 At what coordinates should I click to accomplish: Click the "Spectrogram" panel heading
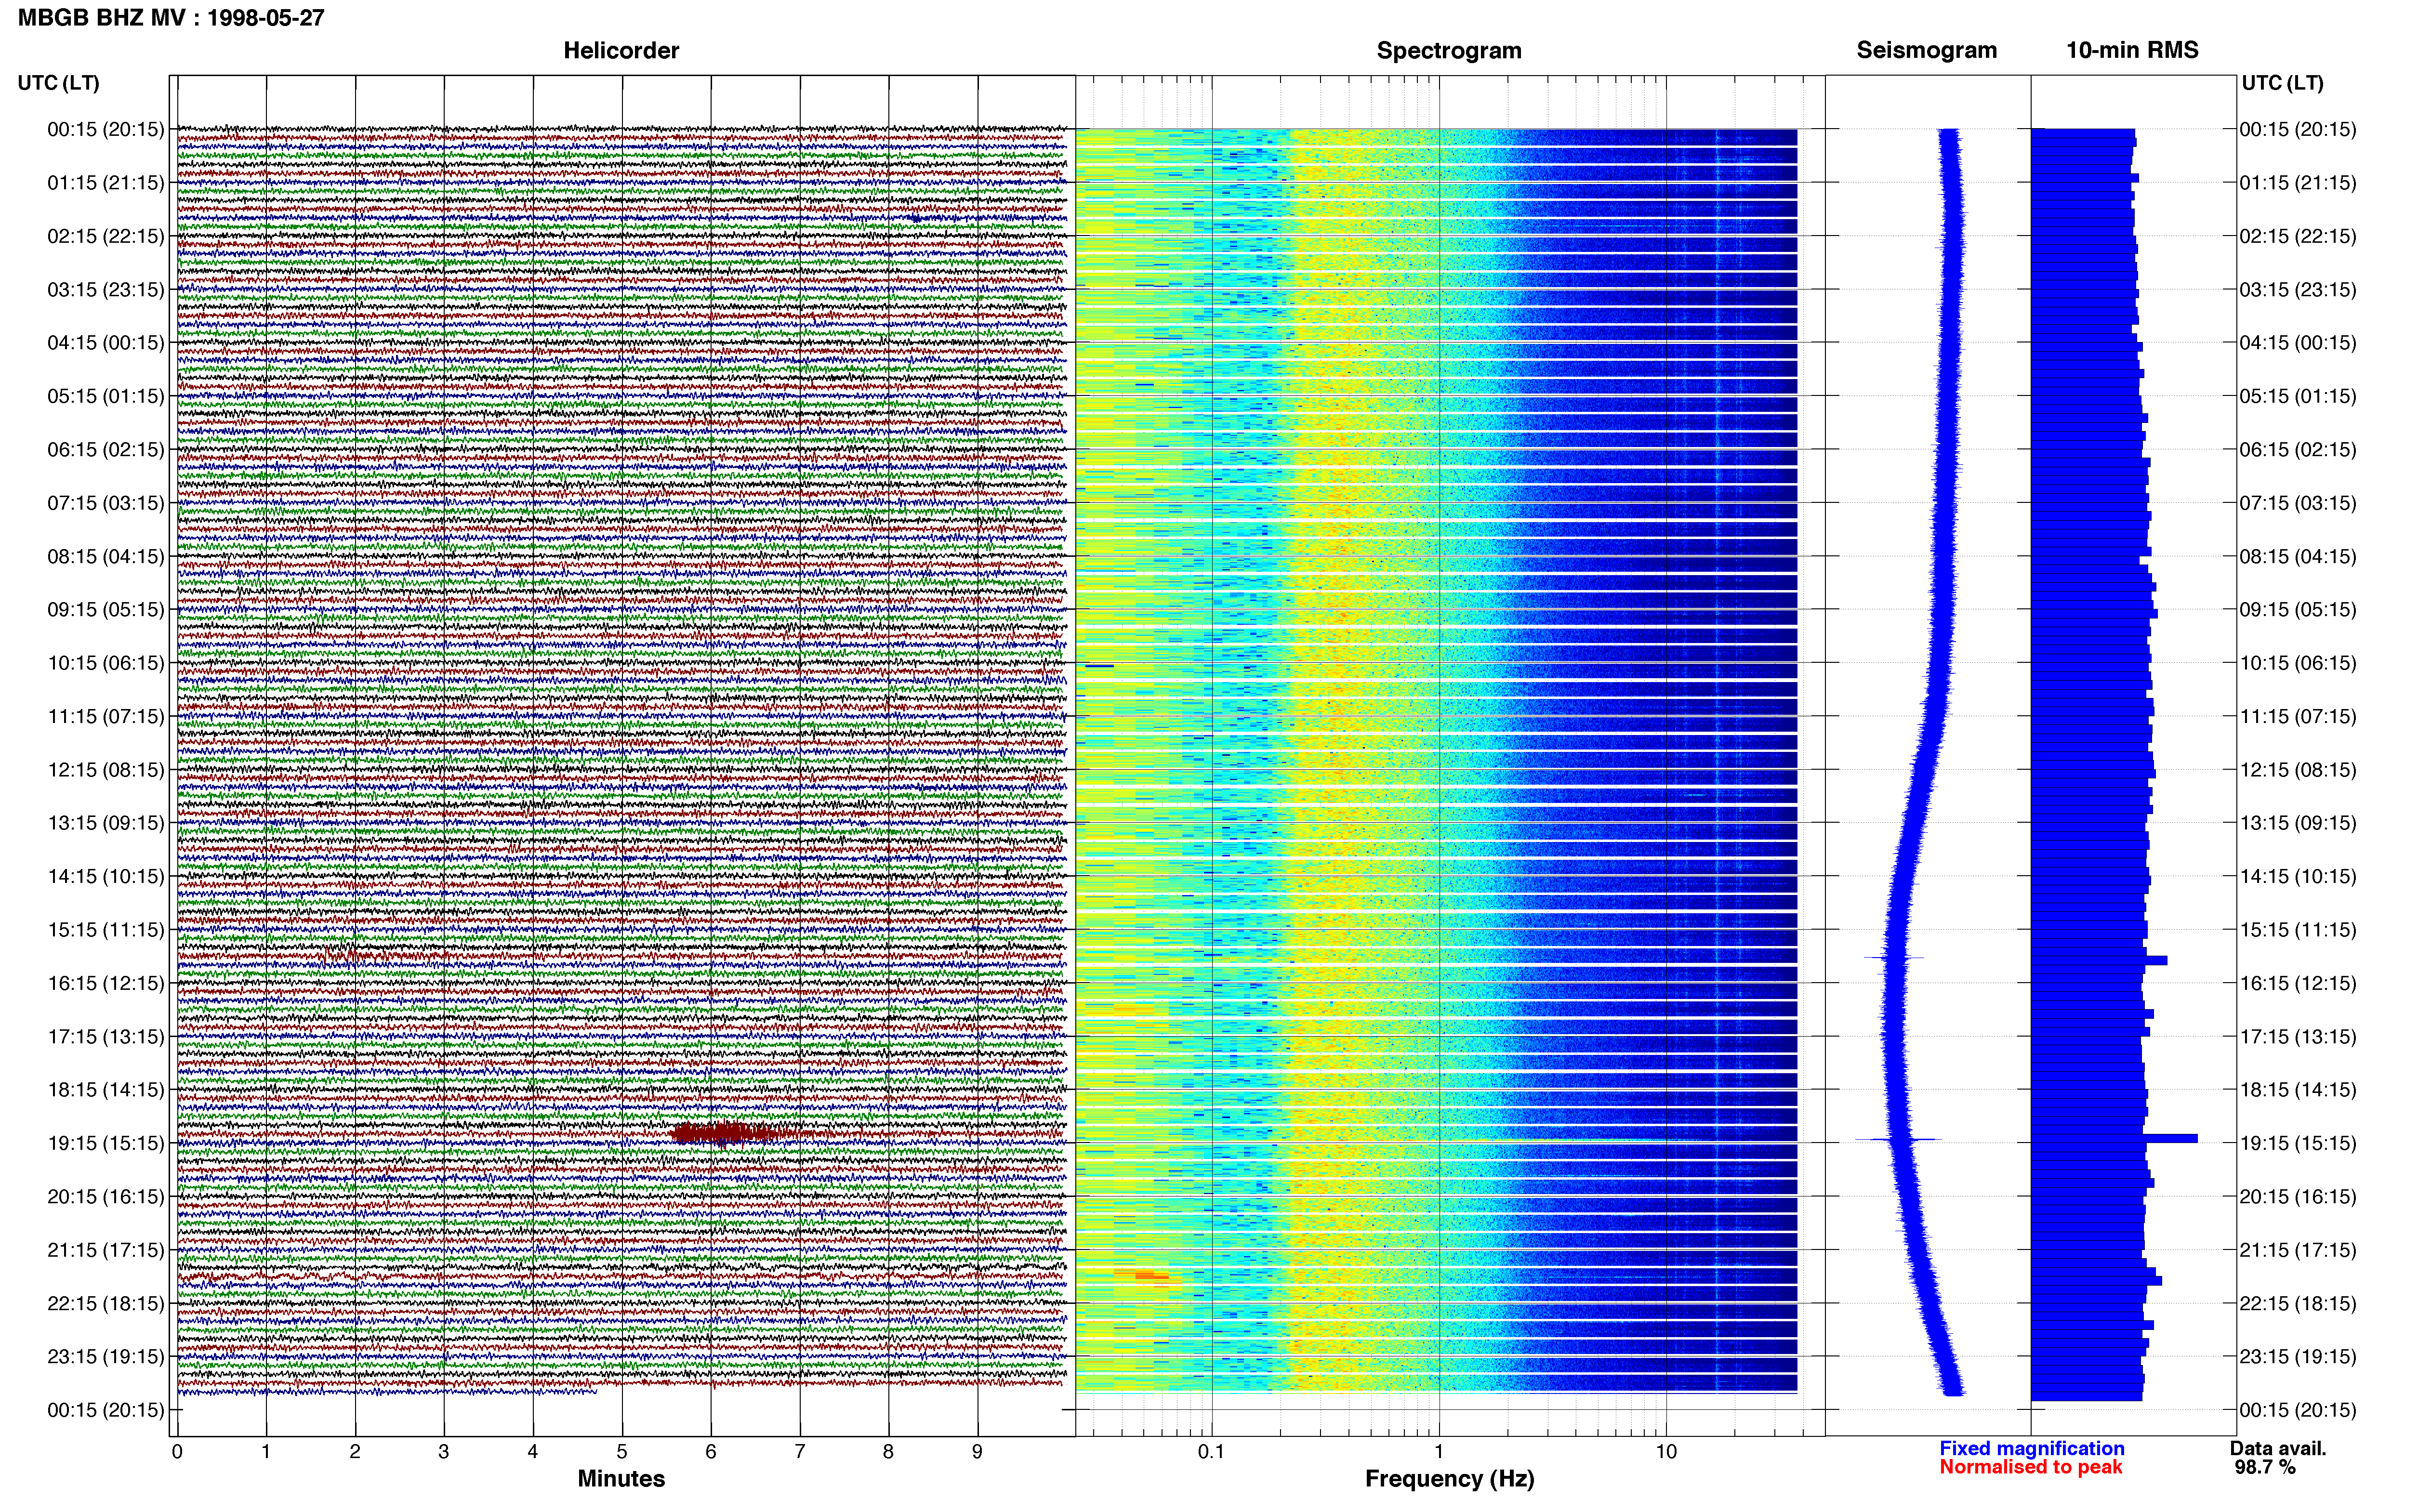click(1449, 50)
